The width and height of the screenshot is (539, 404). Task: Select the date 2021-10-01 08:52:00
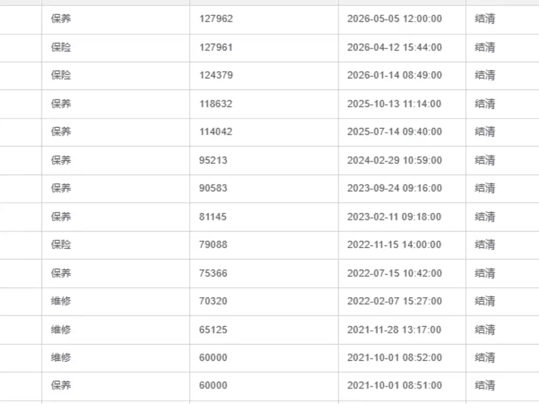tap(394, 357)
